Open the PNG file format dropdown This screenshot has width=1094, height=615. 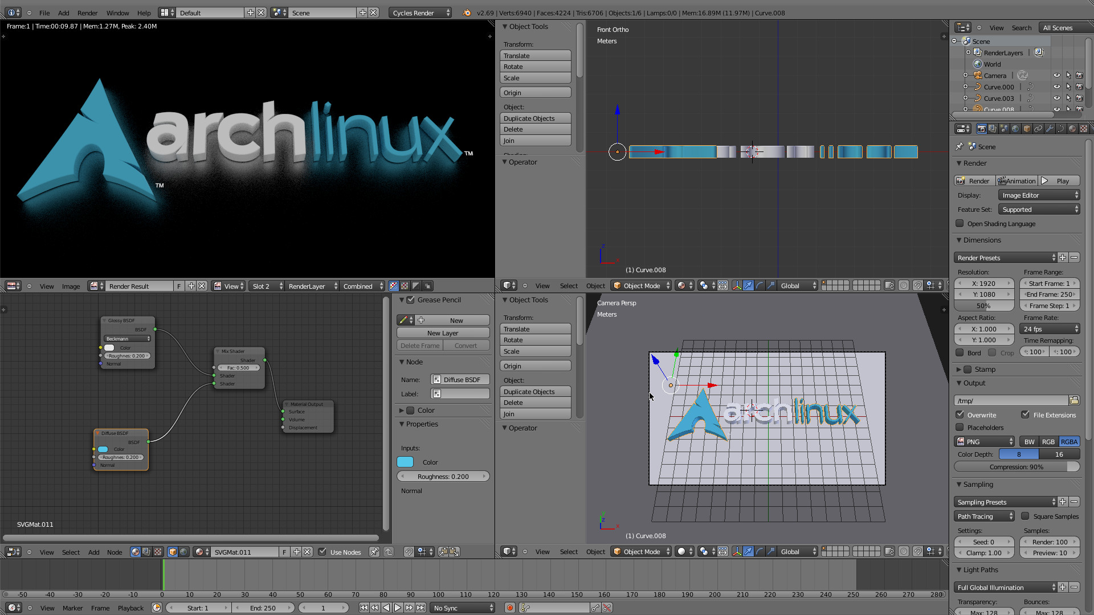pyautogui.click(x=985, y=441)
